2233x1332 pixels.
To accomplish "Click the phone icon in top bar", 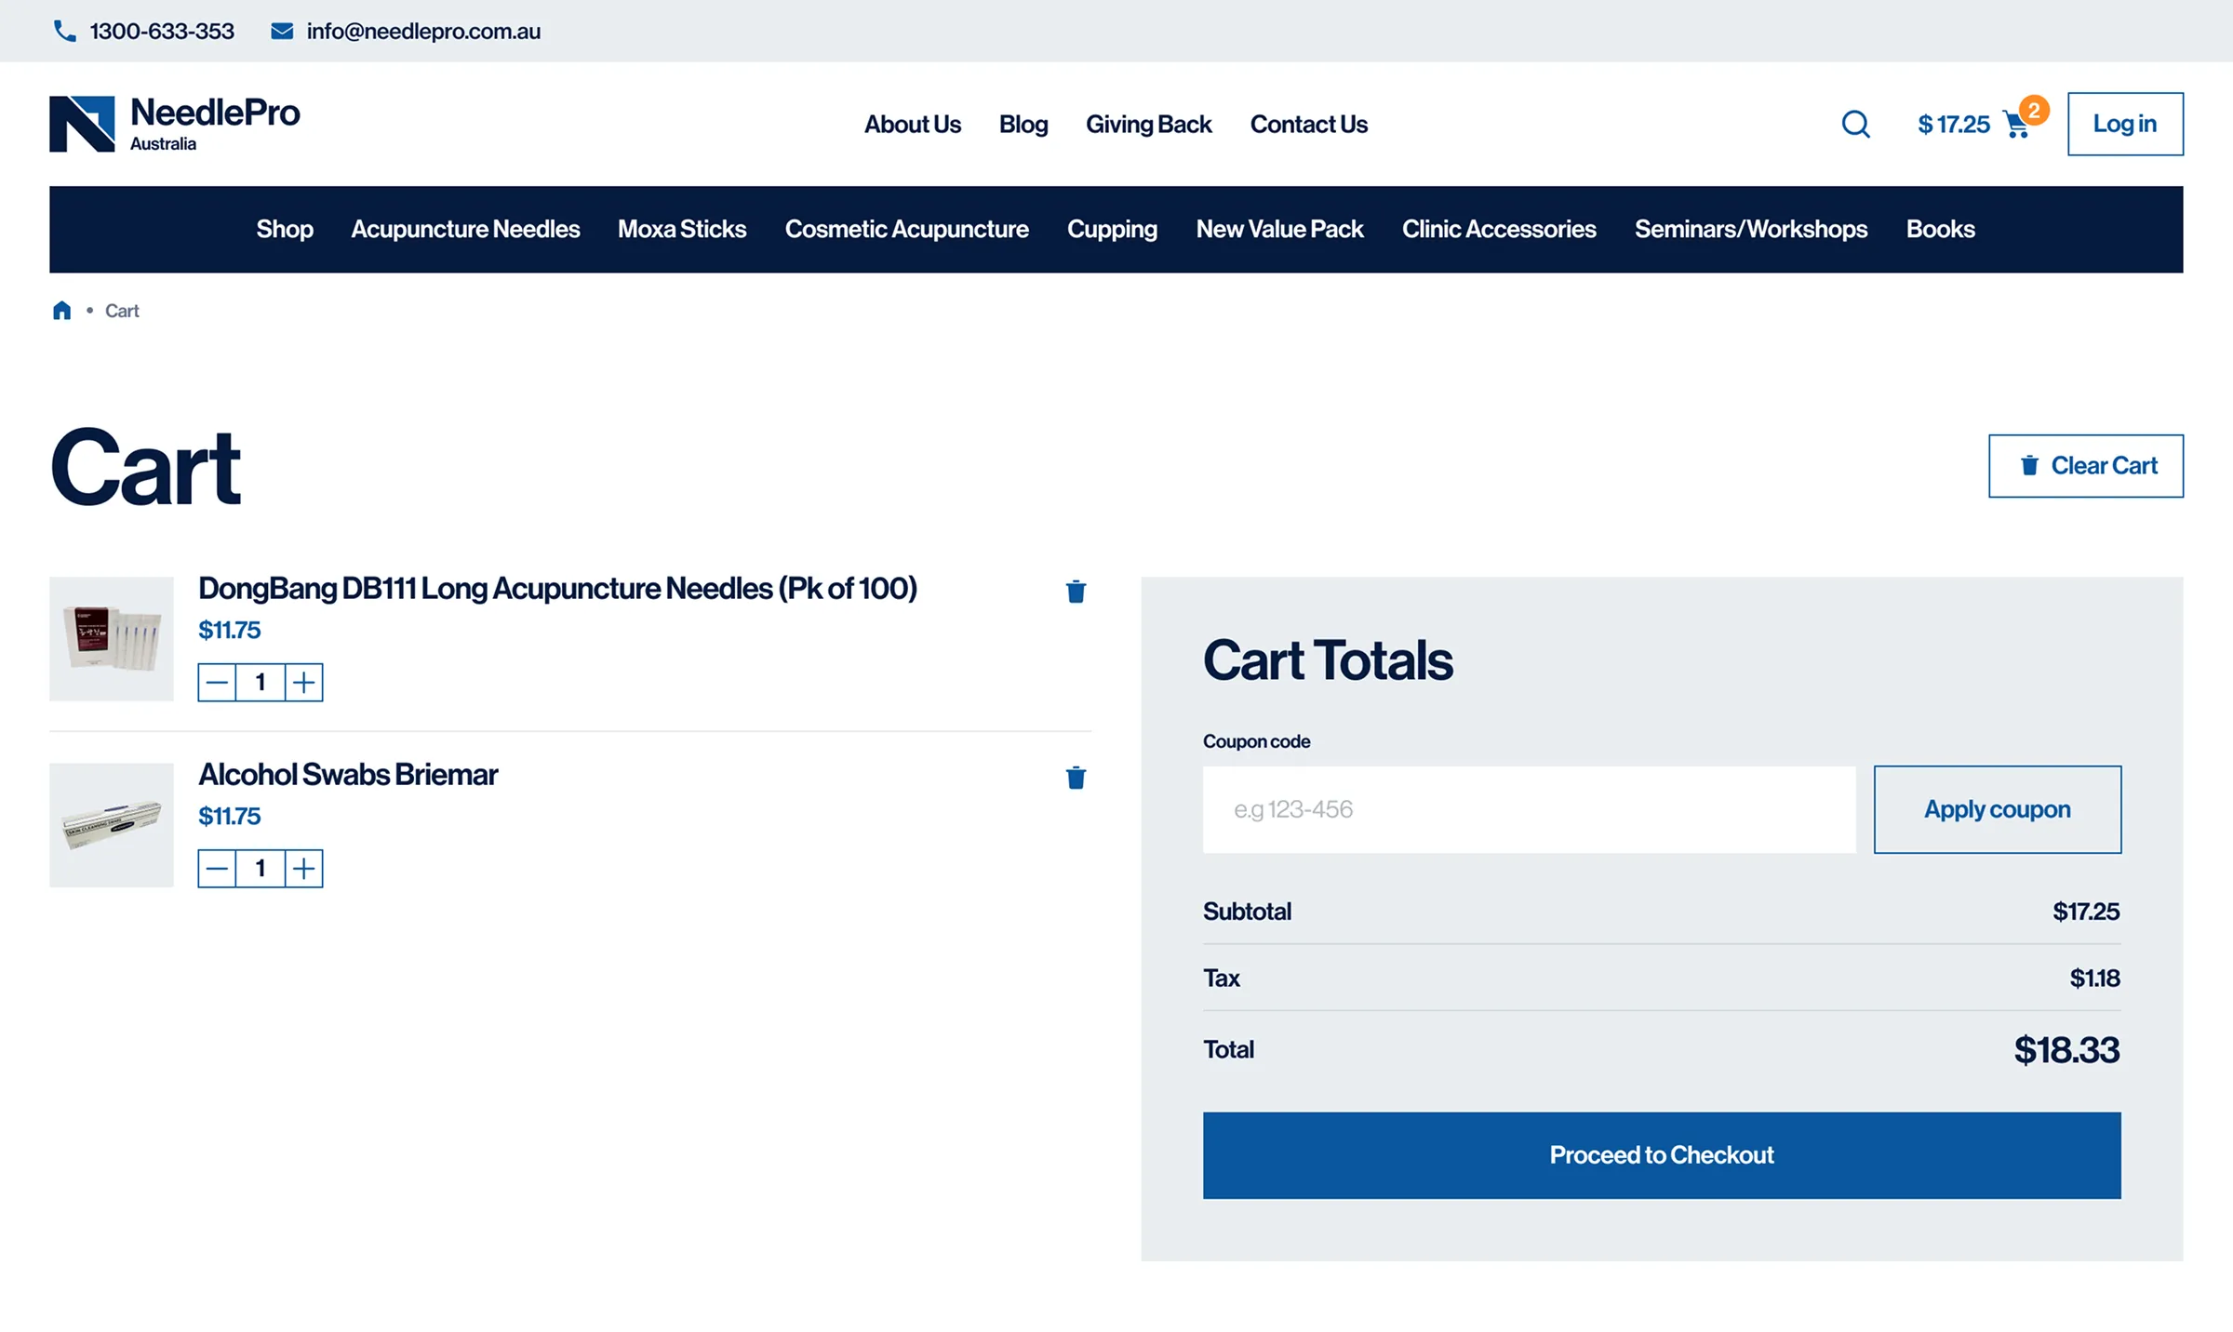I will [x=64, y=31].
